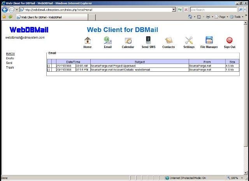Open the Tools menu dropdown
The height and width of the screenshot is (181, 249).
(x=237, y=17)
